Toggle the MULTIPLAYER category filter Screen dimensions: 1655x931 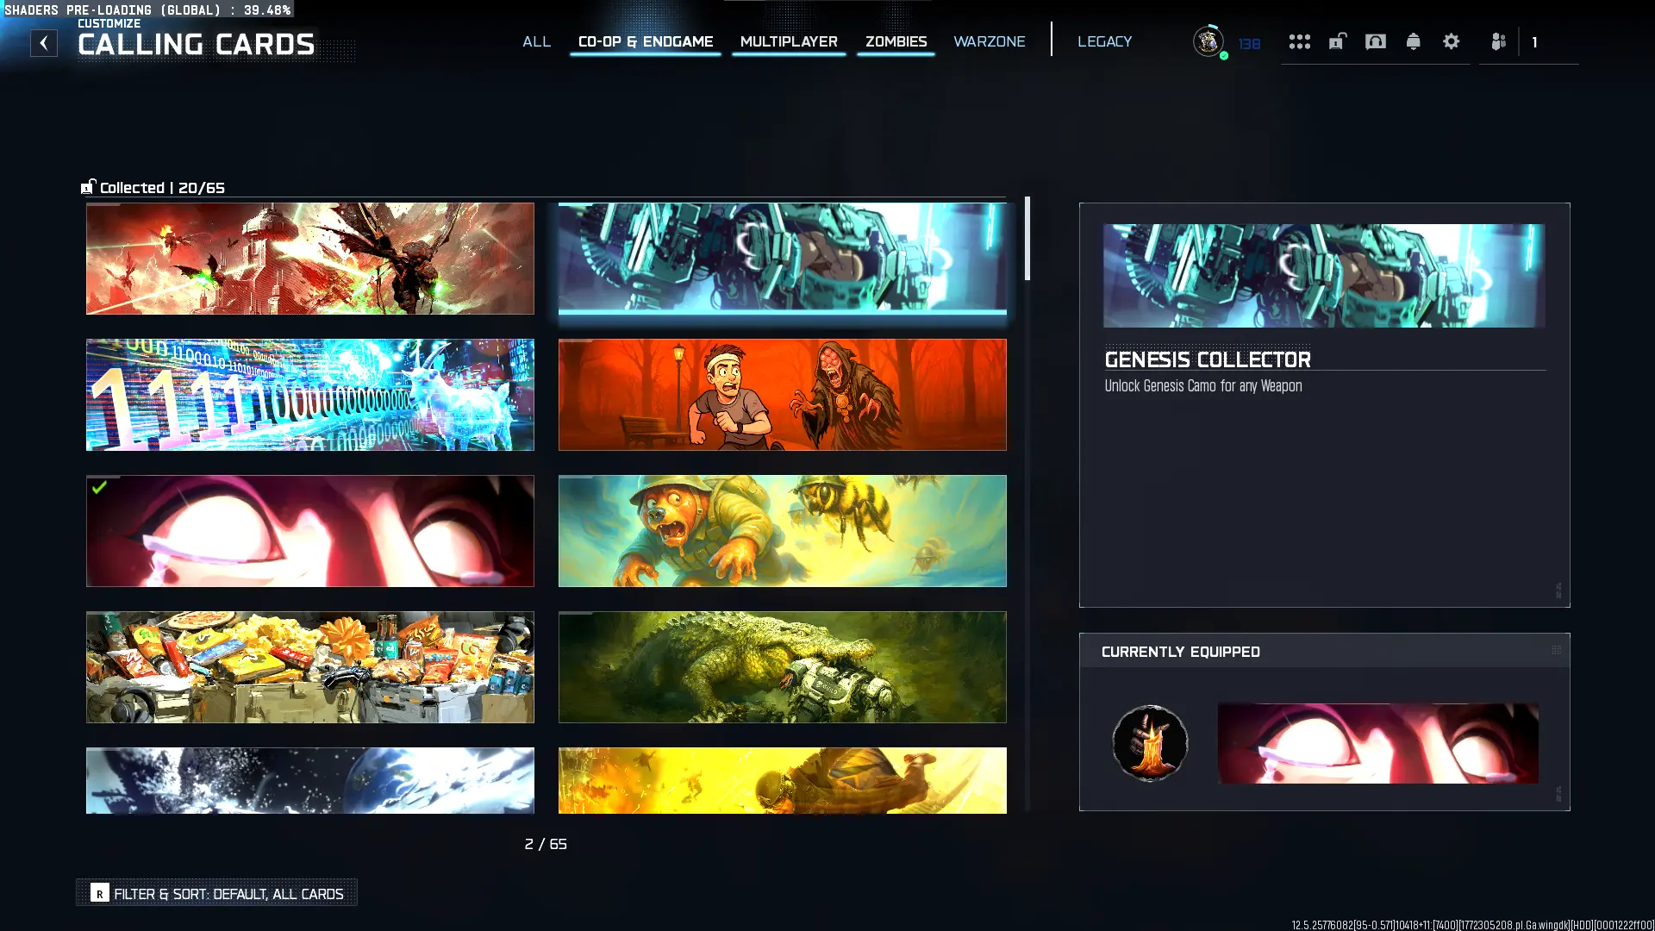788,41
